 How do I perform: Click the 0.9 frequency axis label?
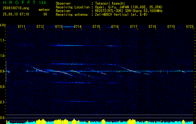3,71
